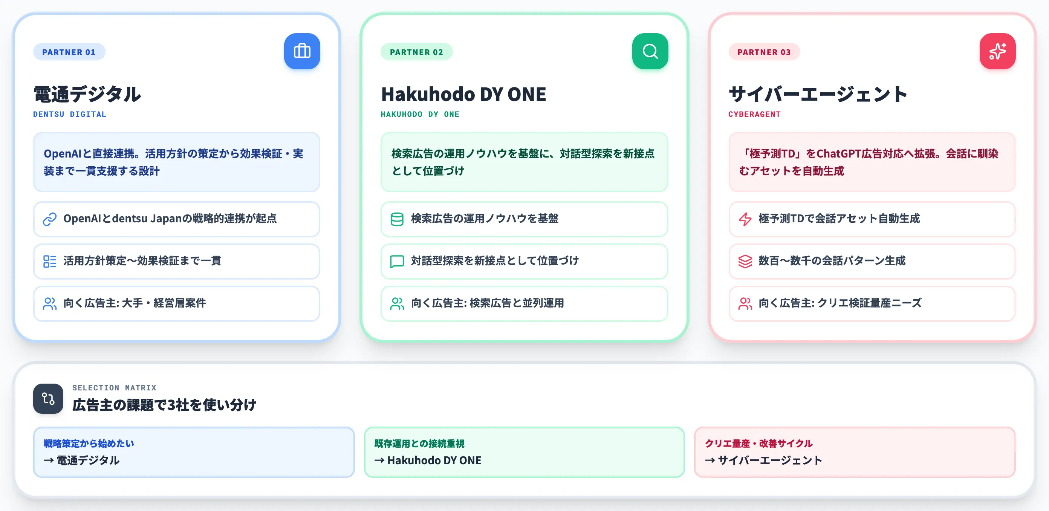Select the PARTNER 02 badge
The height and width of the screenshot is (511, 1049).
coord(416,52)
